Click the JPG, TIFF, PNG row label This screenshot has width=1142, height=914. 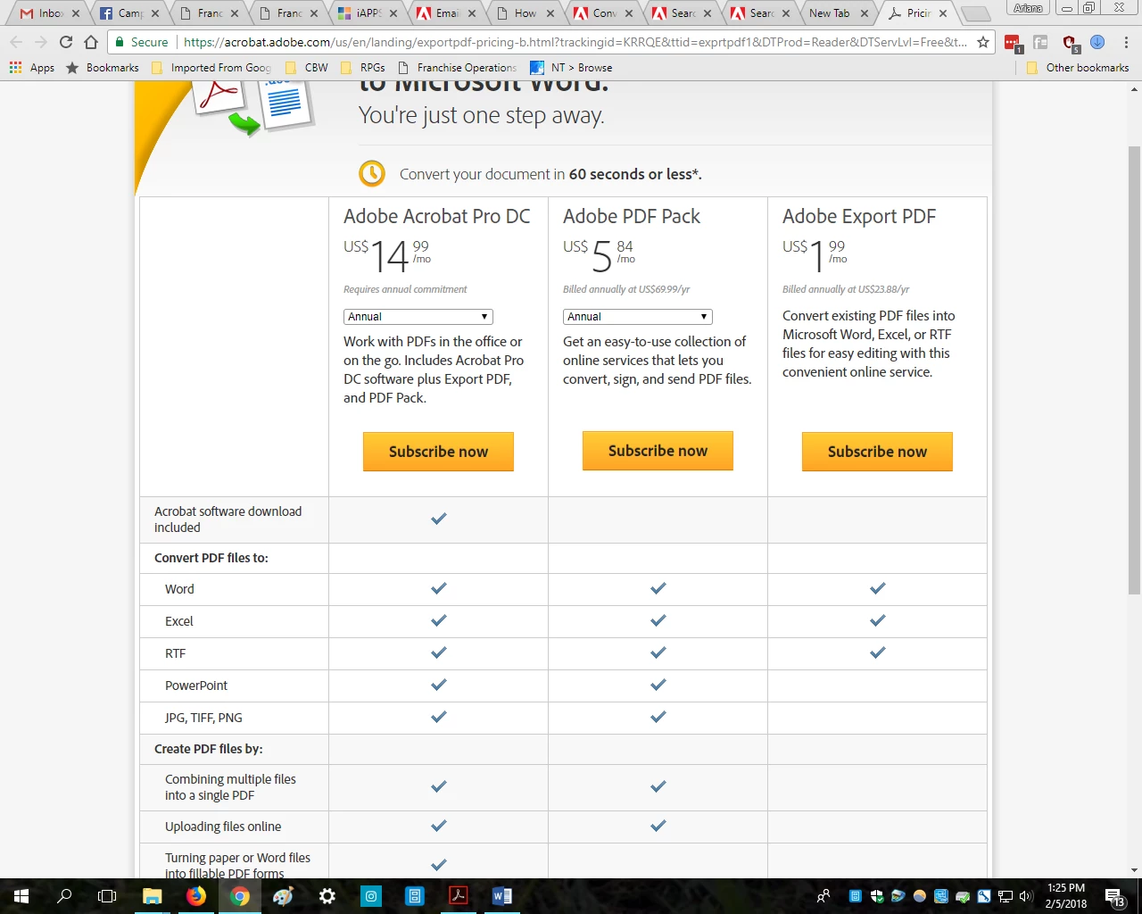(x=203, y=718)
